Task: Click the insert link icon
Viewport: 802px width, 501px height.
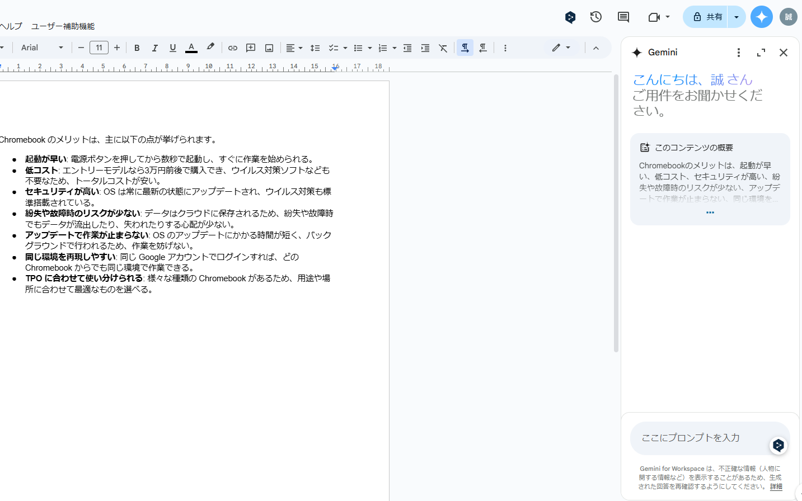Action: [233, 48]
